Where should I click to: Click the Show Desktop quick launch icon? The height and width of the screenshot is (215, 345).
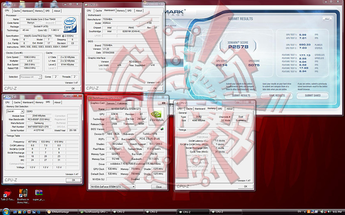coord(15,212)
